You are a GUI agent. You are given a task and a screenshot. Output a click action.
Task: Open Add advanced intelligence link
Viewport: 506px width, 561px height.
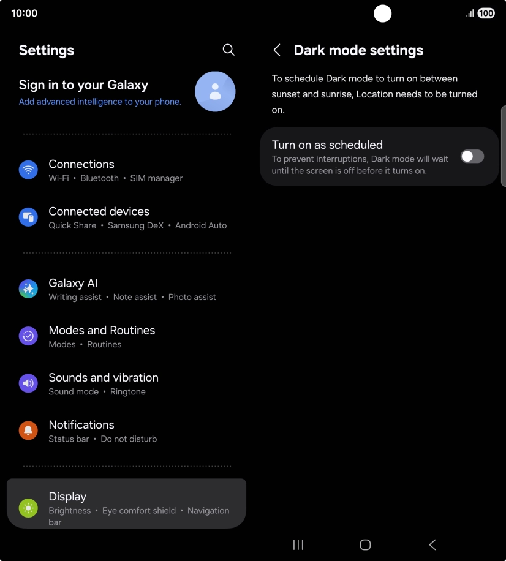(100, 102)
